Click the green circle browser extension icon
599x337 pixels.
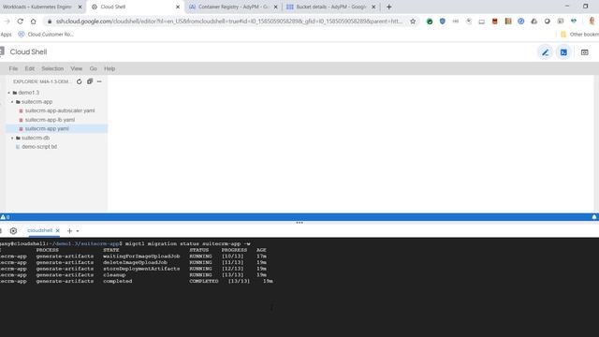coord(430,22)
